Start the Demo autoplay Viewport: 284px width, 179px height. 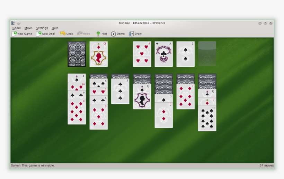(118, 34)
